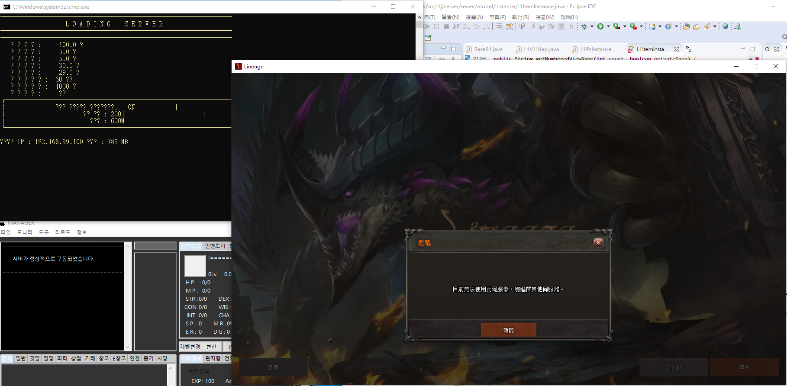Image resolution: width=787 pixels, height=386 pixels.
Task: Expand the Debug launch dropdown arrow
Action: pyautogui.click(x=592, y=26)
